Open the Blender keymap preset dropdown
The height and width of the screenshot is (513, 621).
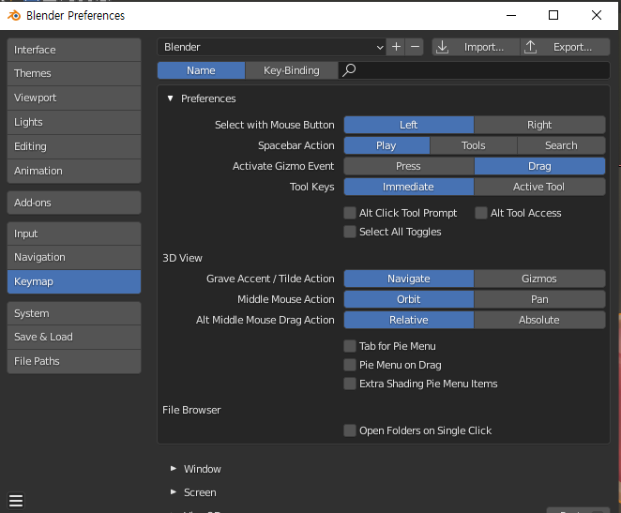point(271,47)
